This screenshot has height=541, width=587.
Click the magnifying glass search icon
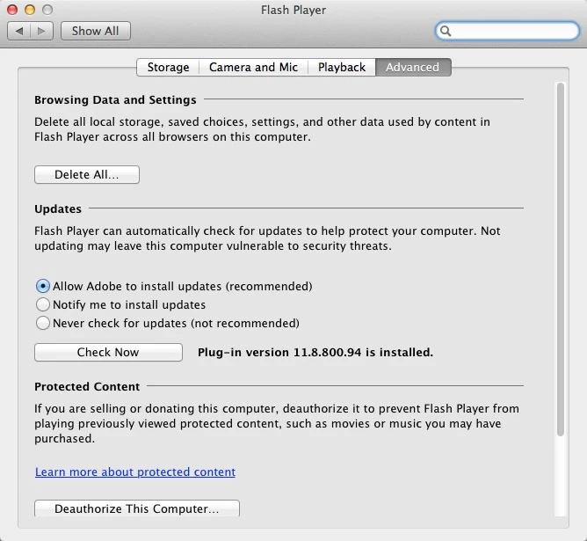pos(446,31)
